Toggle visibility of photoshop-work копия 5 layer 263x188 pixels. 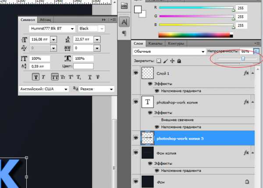[135, 138]
